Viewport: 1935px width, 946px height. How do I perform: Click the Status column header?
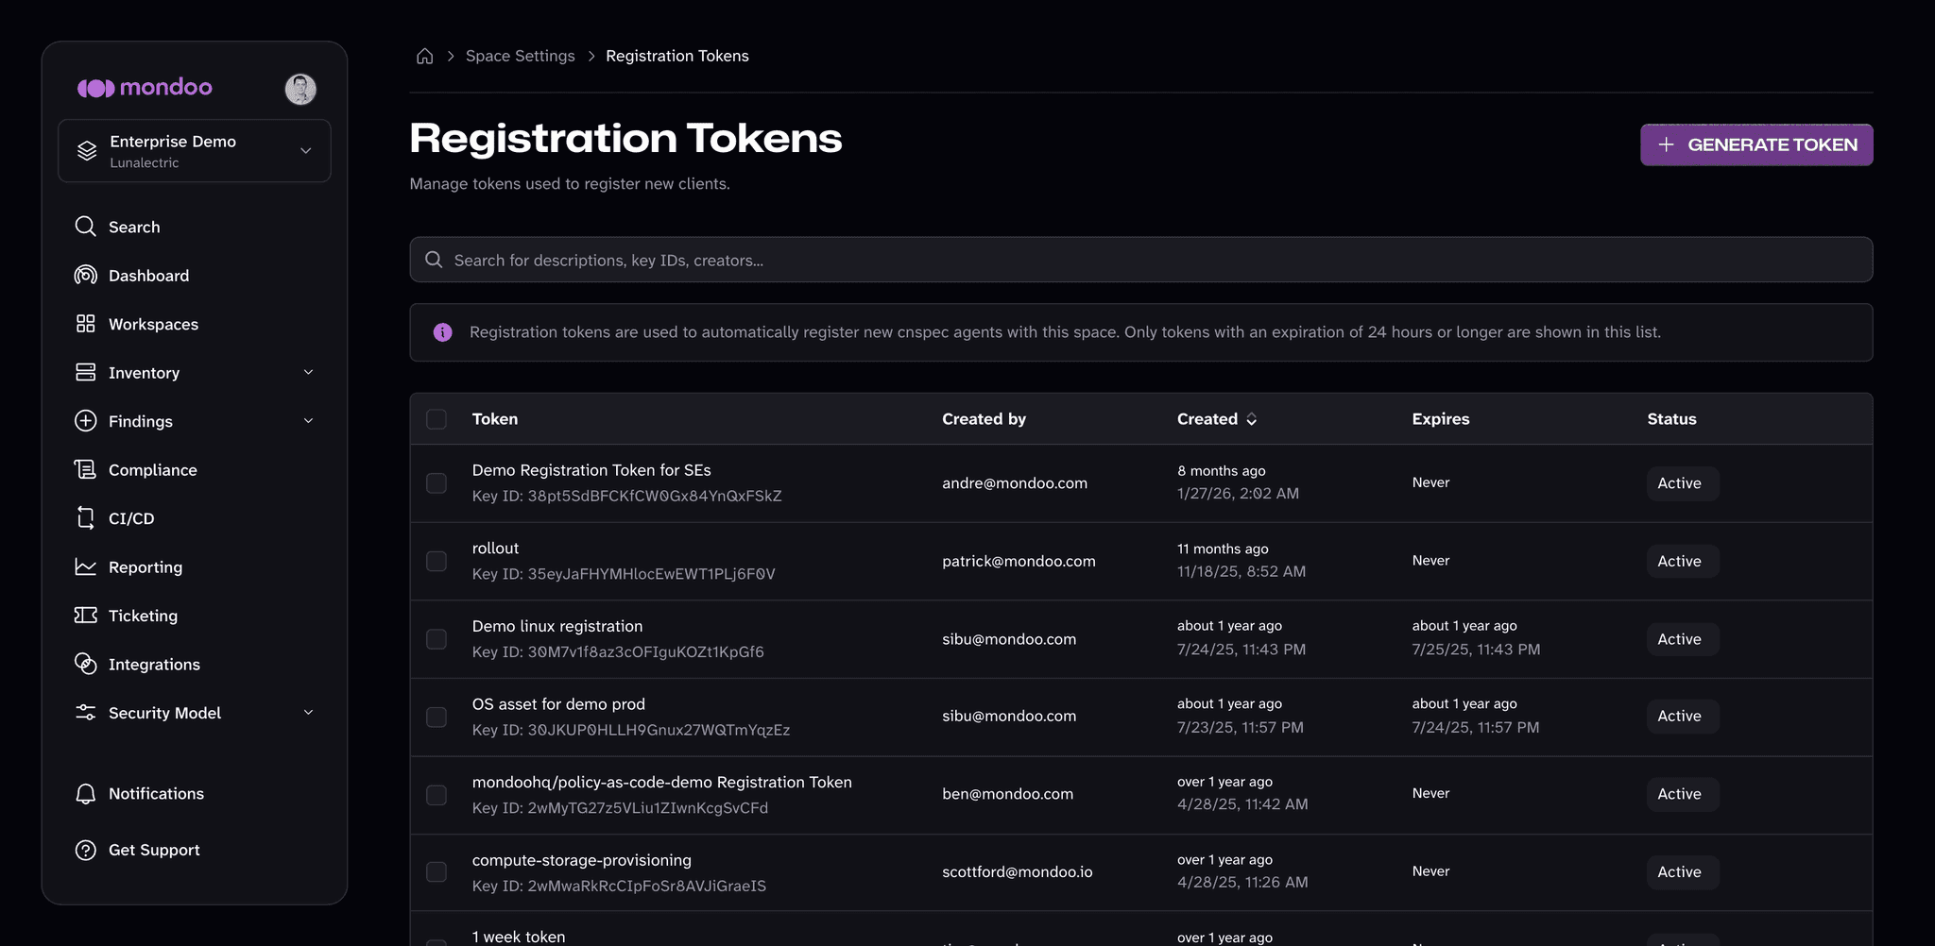click(1671, 419)
